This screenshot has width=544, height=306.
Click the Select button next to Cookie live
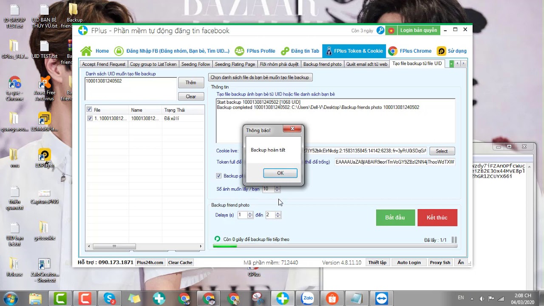(x=442, y=151)
